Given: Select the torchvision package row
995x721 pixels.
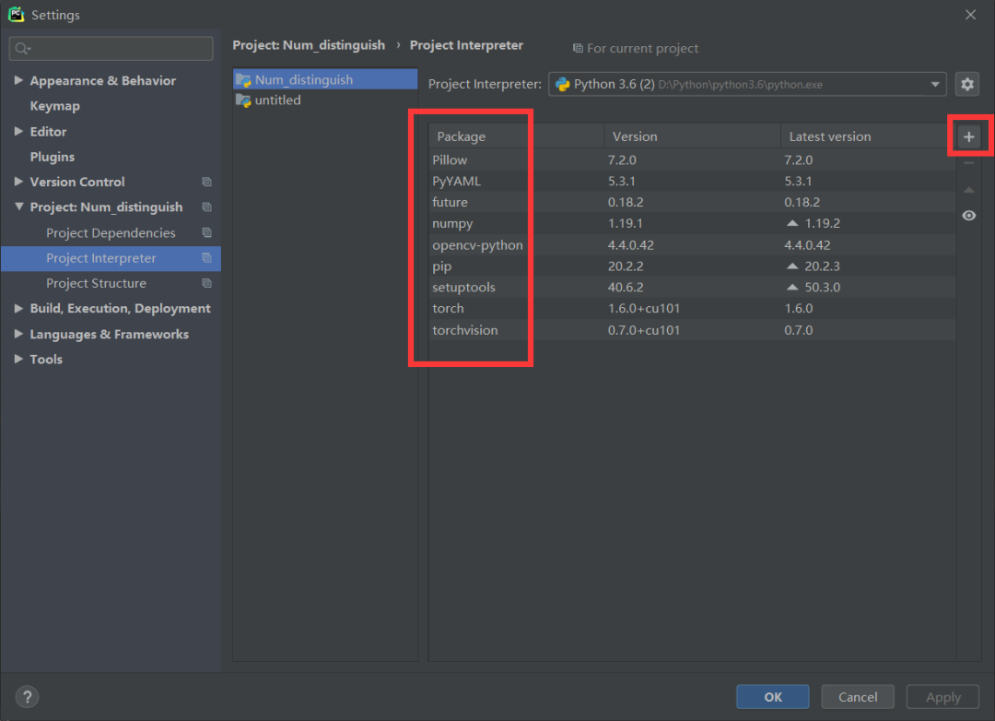Looking at the screenshot, I should [x=692, y=330].
